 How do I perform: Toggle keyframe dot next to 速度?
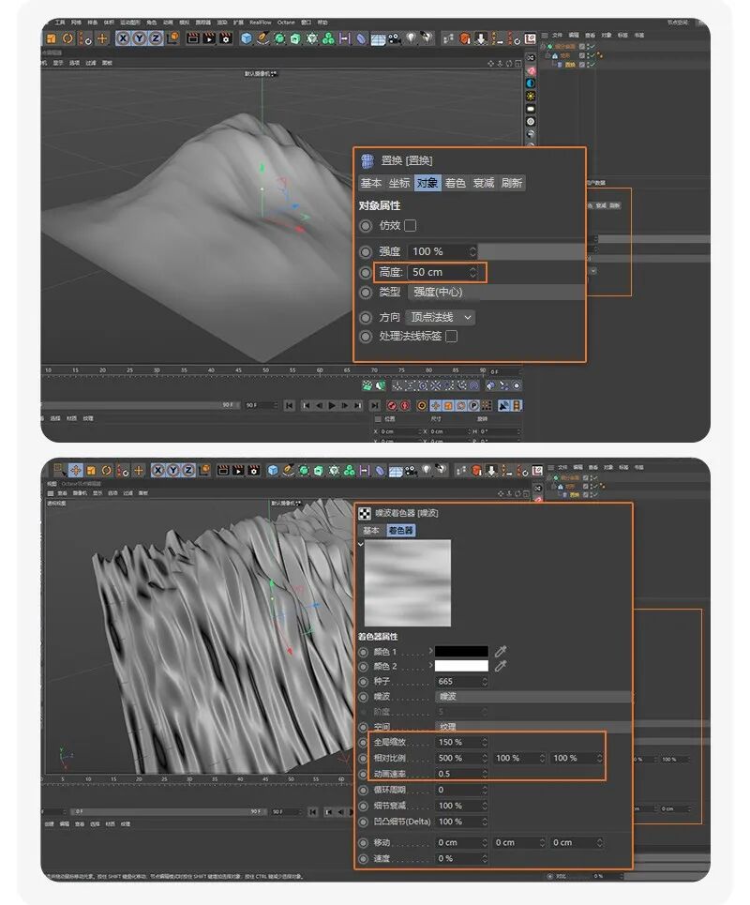pos(363,859)
